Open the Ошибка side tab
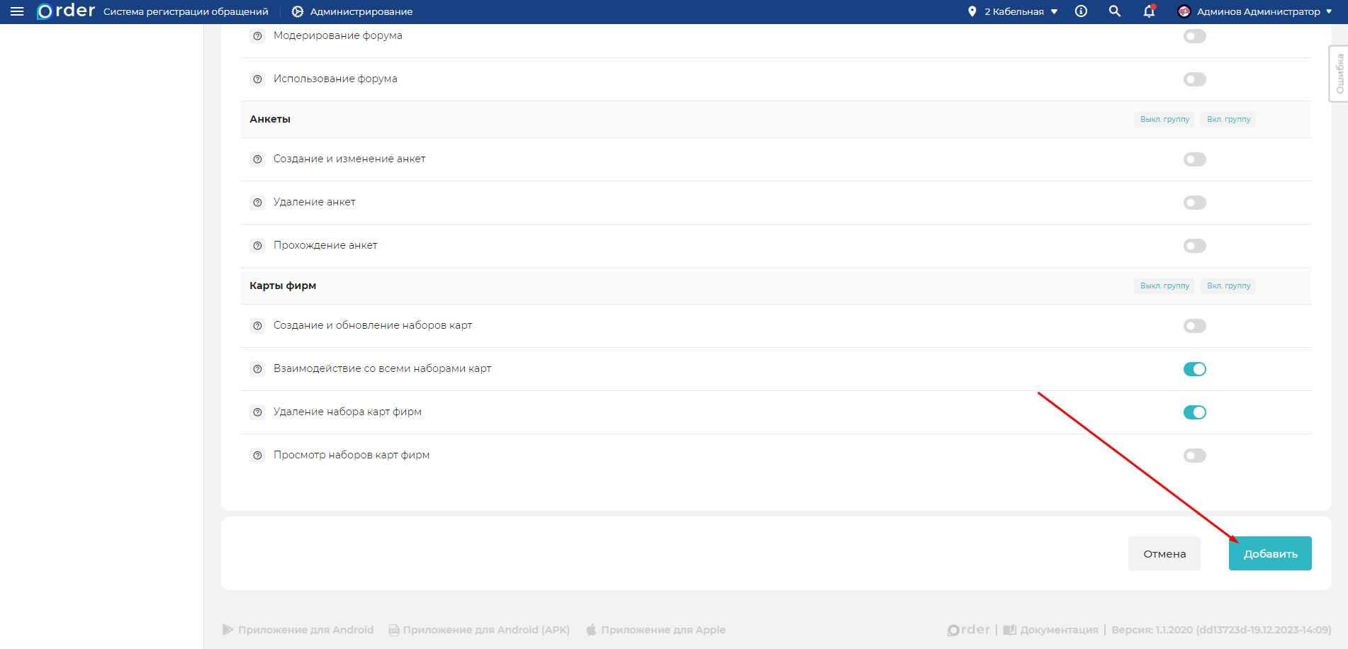1348x649 pixels. pyautogui.click(x=1339, y=74)
